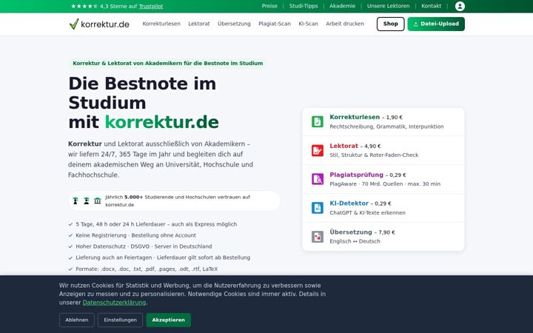Click the 'Keine Registrierung' bullet text

pyautogui.click(x=135, y=235)
